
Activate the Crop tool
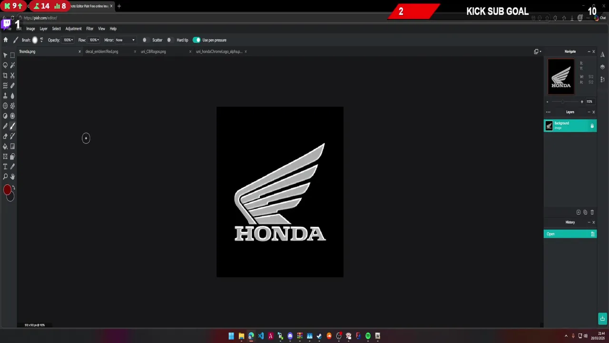click(x=5, y=75)
